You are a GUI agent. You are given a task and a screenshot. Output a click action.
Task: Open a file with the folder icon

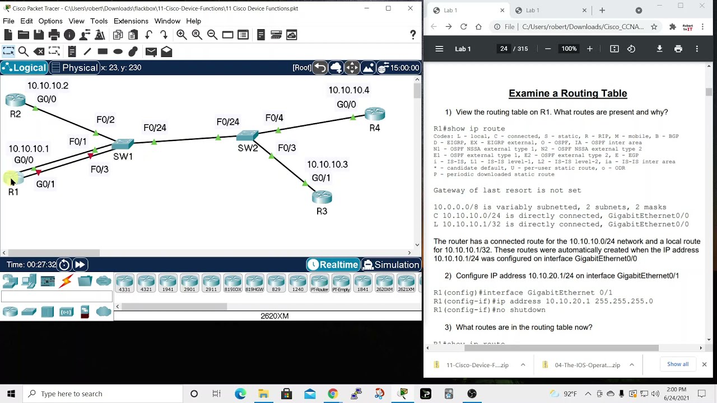pos(23,35)
